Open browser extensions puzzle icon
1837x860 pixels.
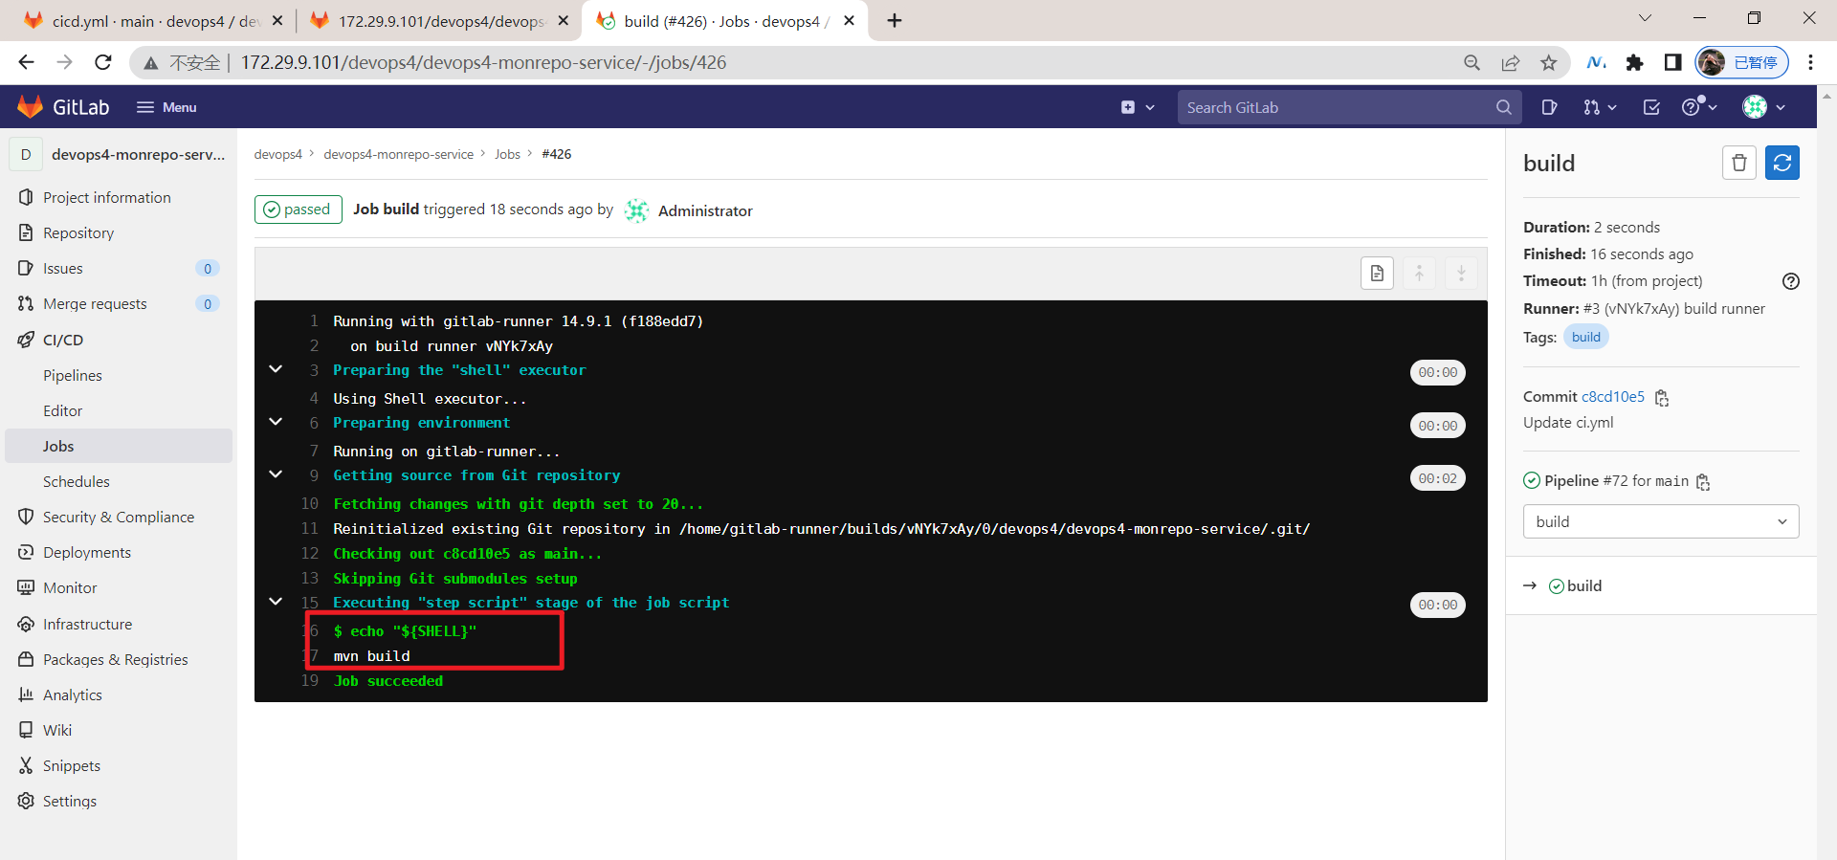click(x=1634, y=63)
